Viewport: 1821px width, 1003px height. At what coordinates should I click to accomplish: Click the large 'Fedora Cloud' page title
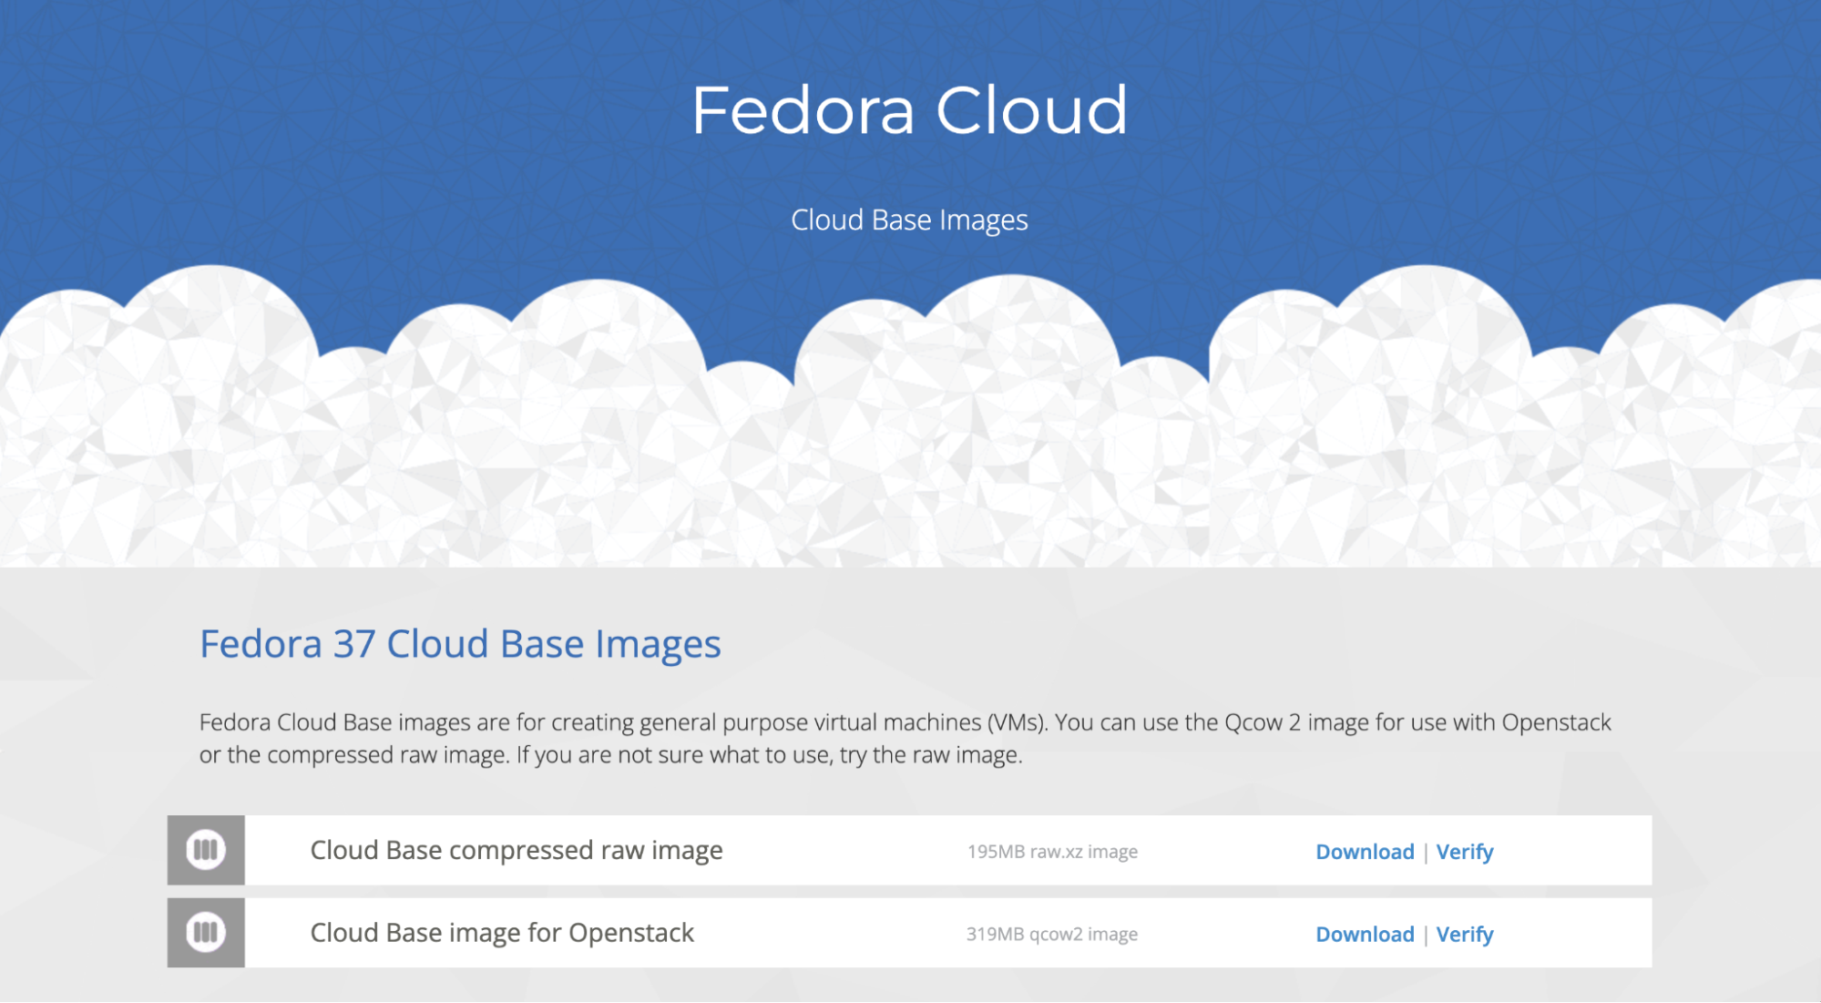(x=909, y=110)
